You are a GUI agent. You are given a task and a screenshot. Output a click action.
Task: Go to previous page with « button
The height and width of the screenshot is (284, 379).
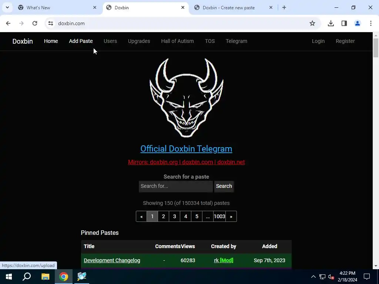(x=141, y=216)
